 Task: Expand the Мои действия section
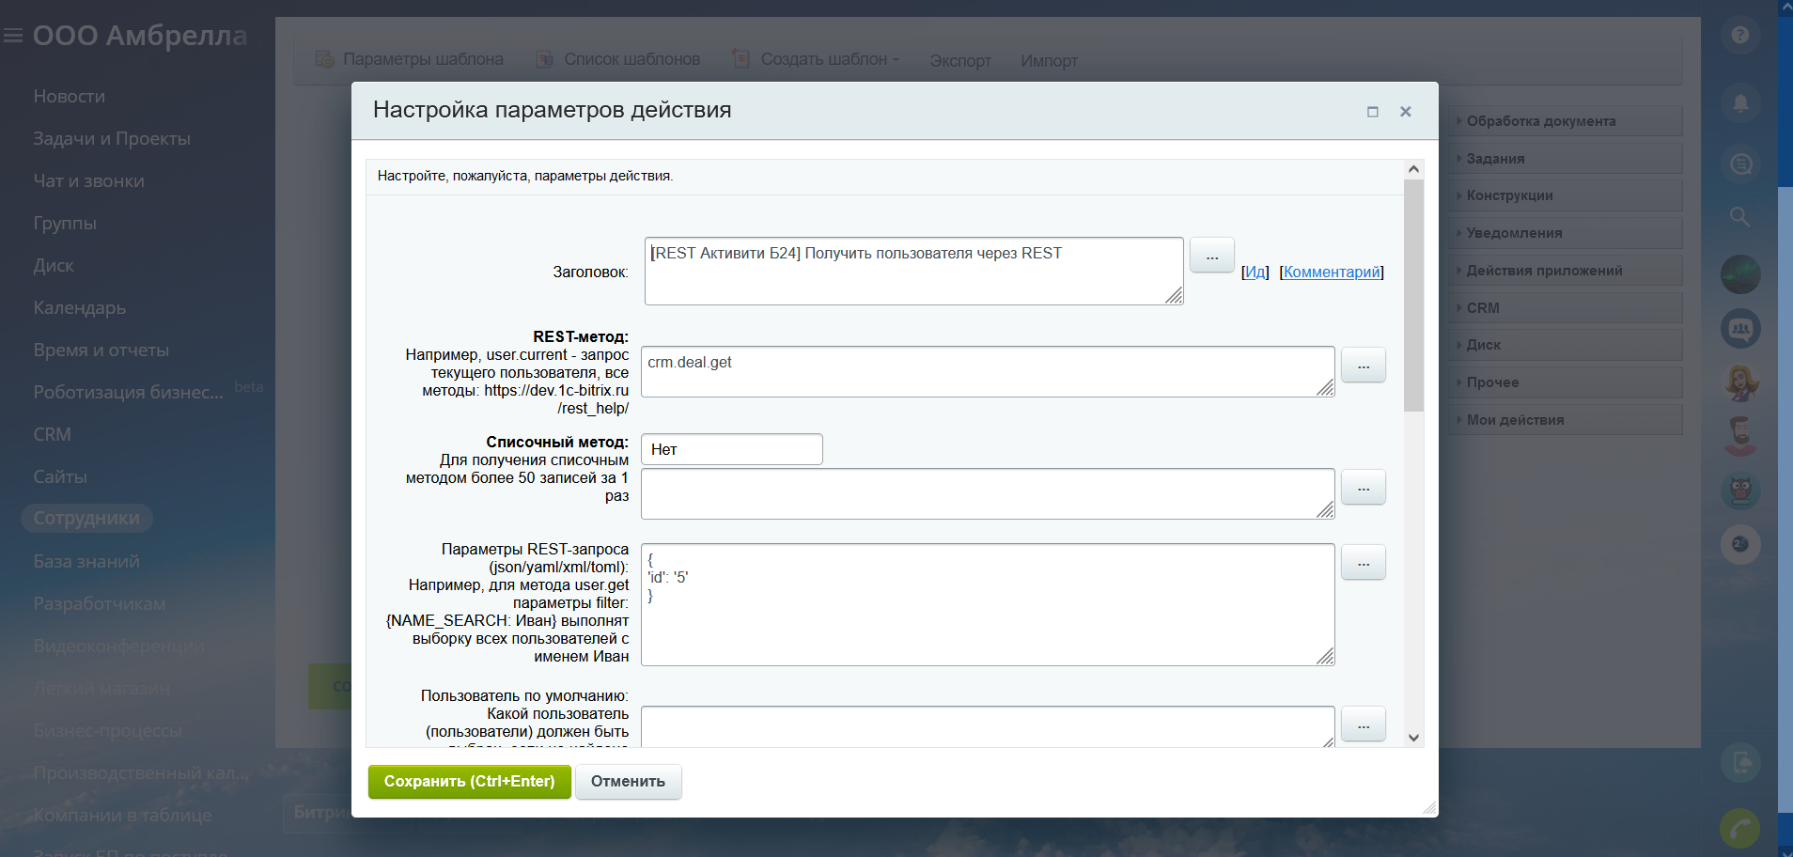1565,420
